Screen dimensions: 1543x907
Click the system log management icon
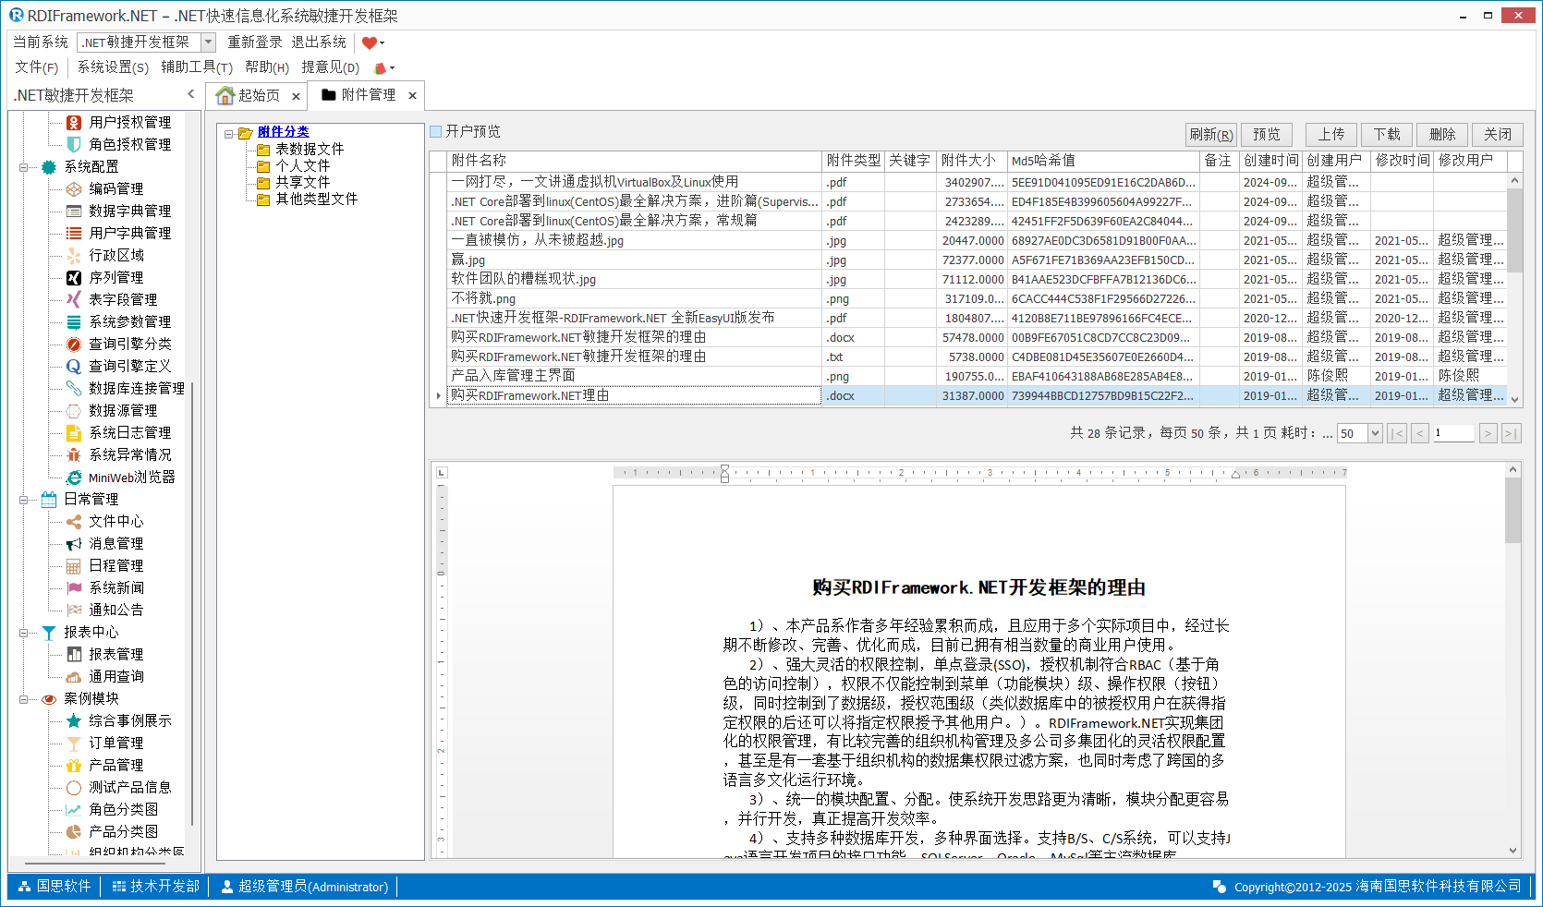coord(74,432)
